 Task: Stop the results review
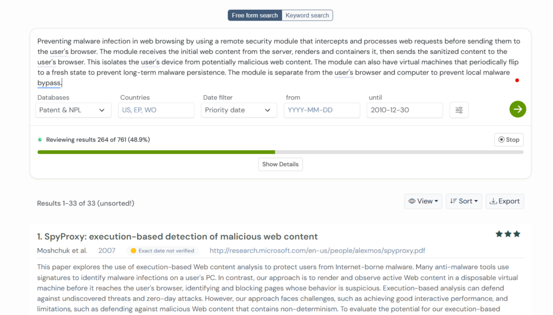pyautogui.click(x=509, y=140)
